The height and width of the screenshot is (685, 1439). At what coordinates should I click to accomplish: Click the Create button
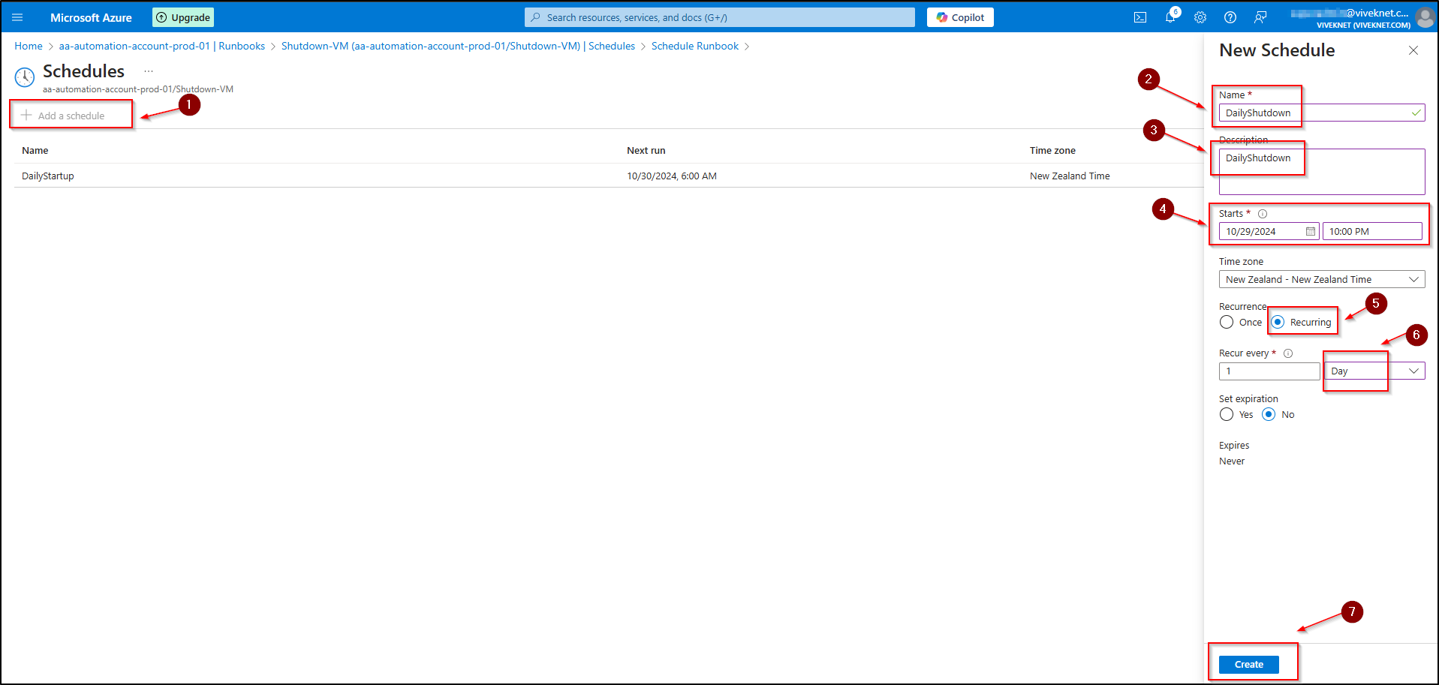[1248, 665]
